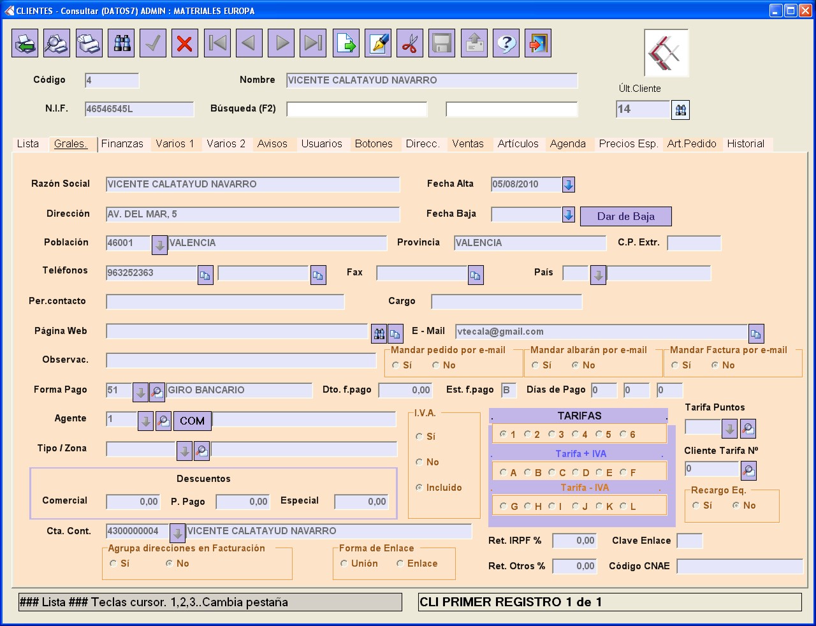Switch to the Lista tab
The image size is (816, 626).
28,144
